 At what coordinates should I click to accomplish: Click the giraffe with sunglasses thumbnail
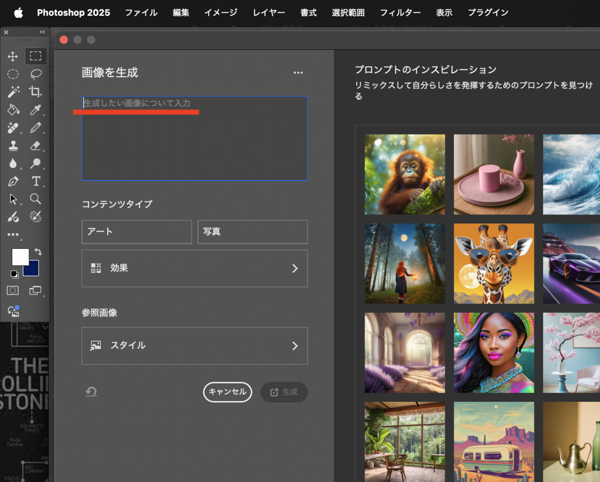[x=494, y=264]
